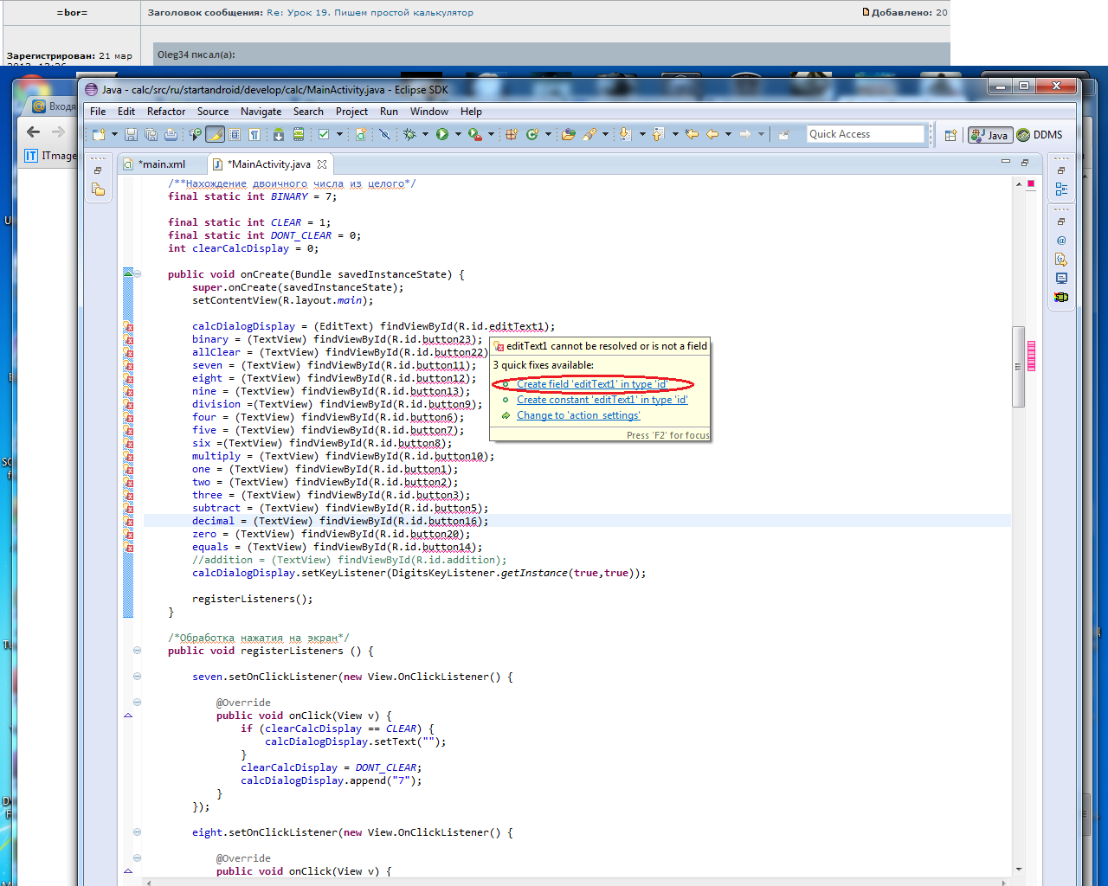Open the New Java Class dropdown
The image size is (1108, 886).
pos(548,134)
